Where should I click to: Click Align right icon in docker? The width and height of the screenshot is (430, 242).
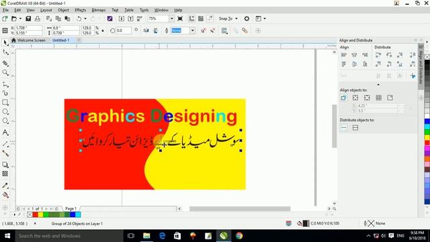[365, 55]
